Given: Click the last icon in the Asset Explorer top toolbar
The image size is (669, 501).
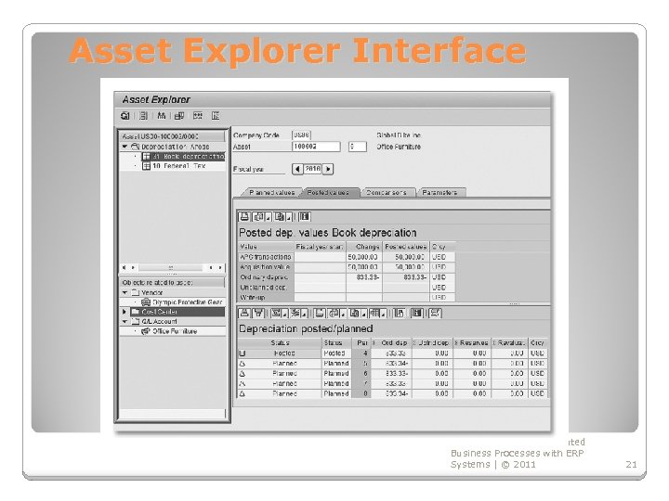Looking at the screenshot, I should [216, 115].
